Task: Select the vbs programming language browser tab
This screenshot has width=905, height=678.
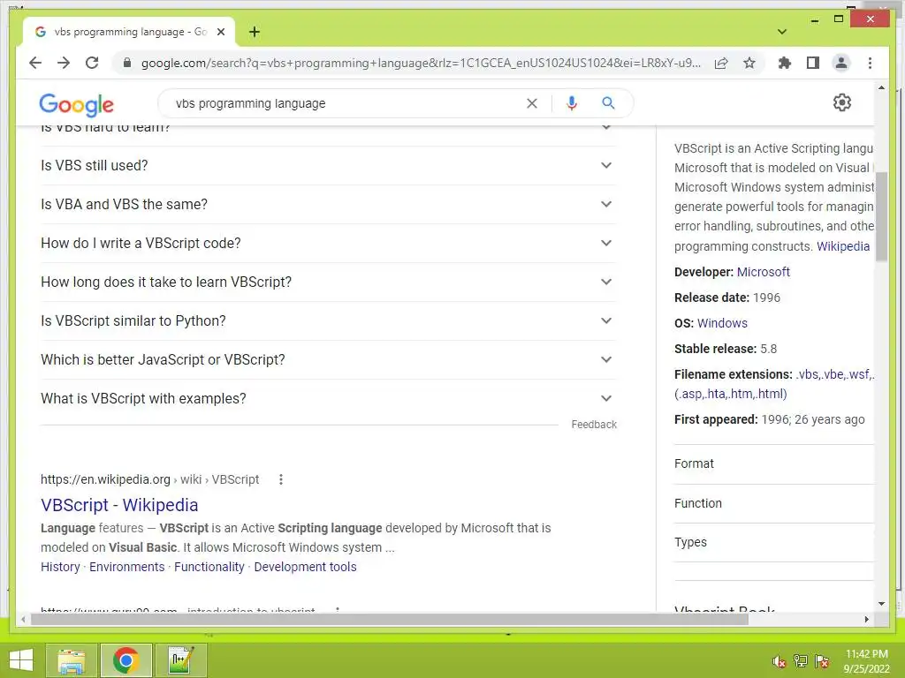Action: (128, 32)
